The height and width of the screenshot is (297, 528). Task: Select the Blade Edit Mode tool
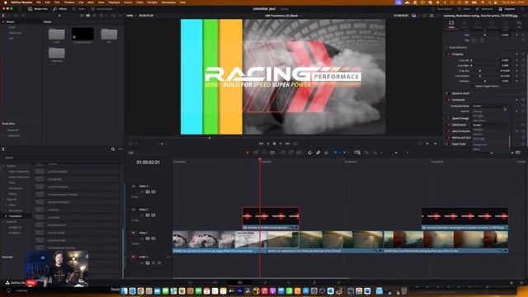pyautogui.click(x=272, y=153)
